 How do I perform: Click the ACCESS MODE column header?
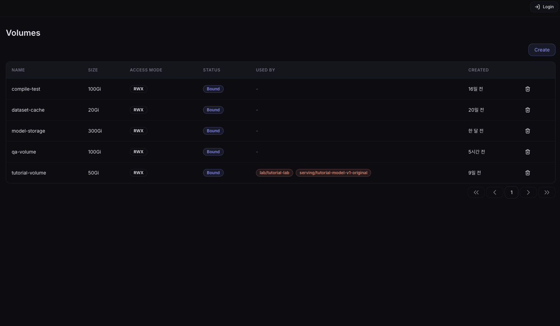pyautogui.click(x=146, y=70)
